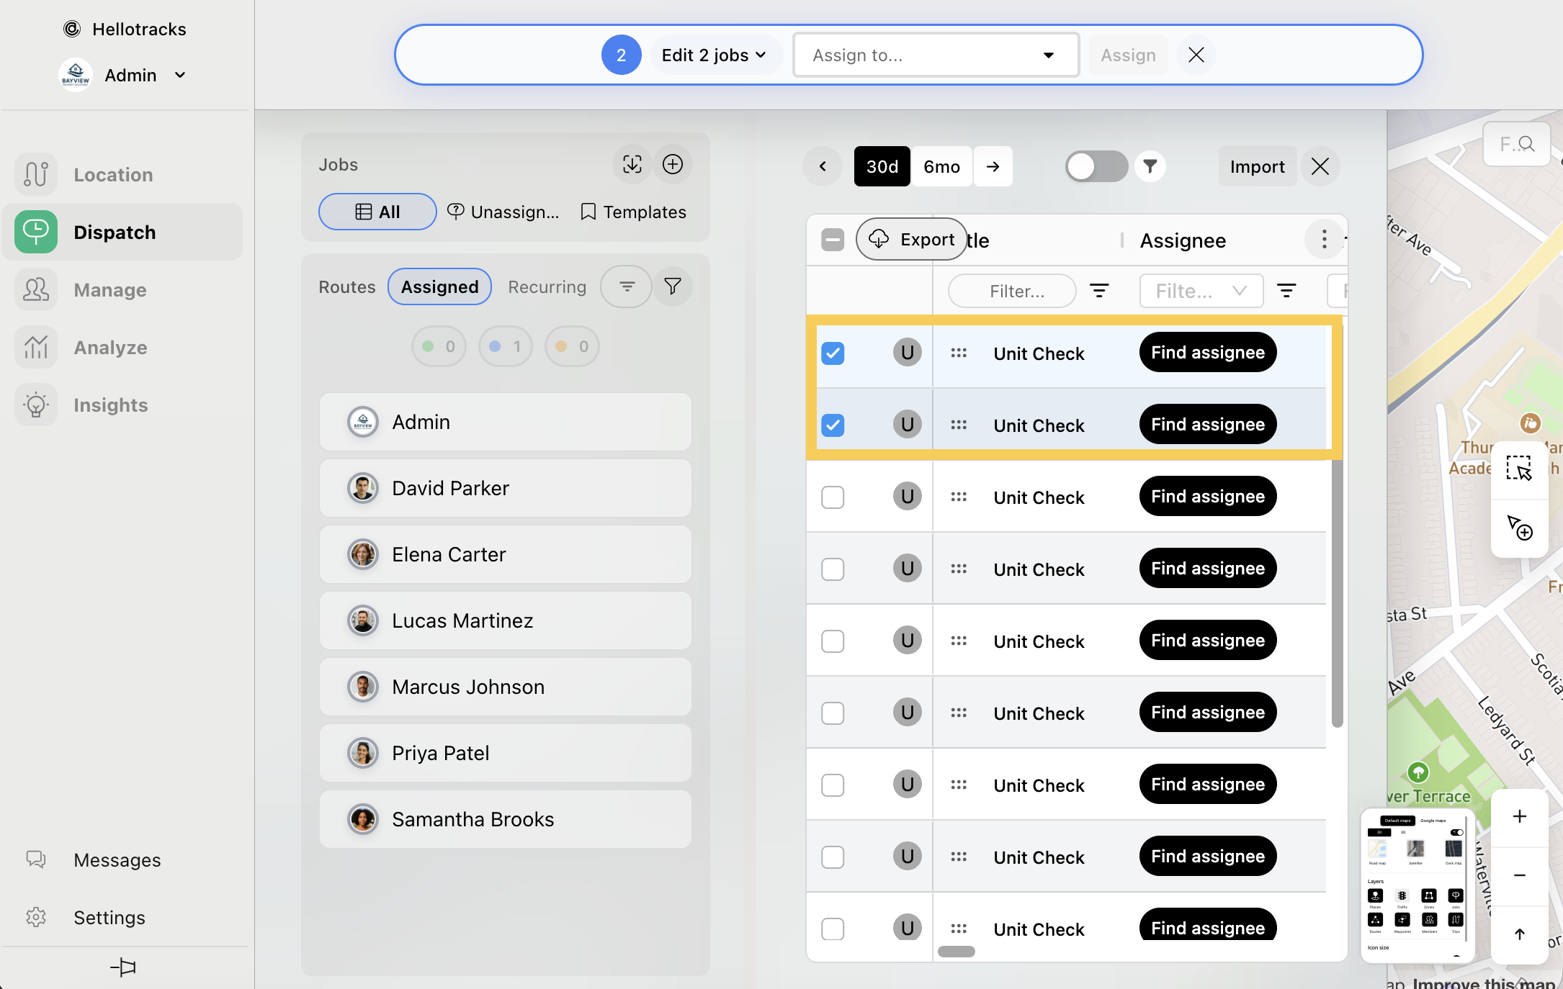Image resolution: width=1563 pixels, height=989 pixels.
Task: Click the Title column filter input
Action: [1012, 291]
